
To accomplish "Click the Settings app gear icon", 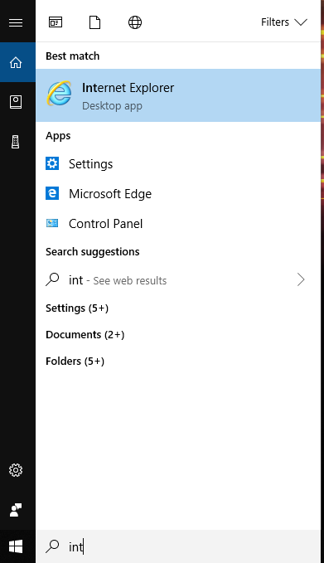I will point(52,163).
